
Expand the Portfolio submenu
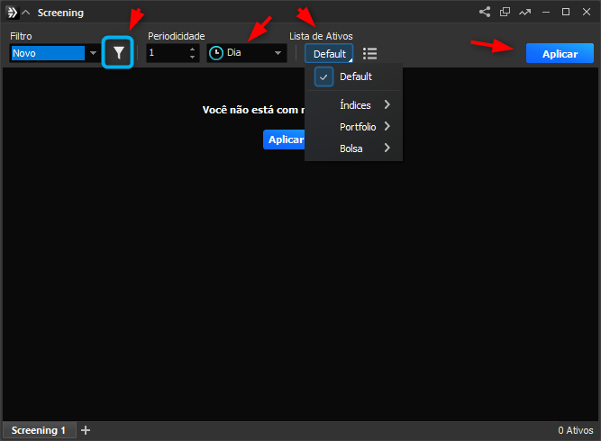364,127
